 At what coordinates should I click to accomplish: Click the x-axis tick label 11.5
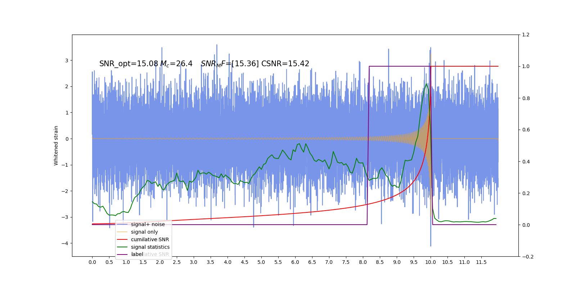point(481,262)
